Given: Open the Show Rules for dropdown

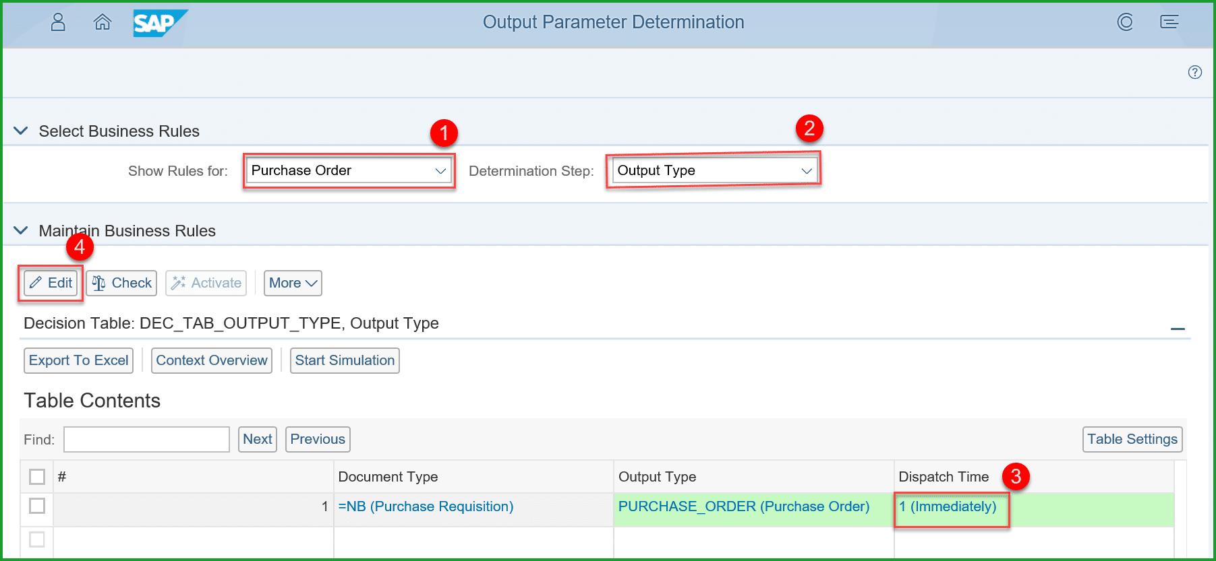Looking at the screenshot, I should pyautogui.click(x=349, y=171).
